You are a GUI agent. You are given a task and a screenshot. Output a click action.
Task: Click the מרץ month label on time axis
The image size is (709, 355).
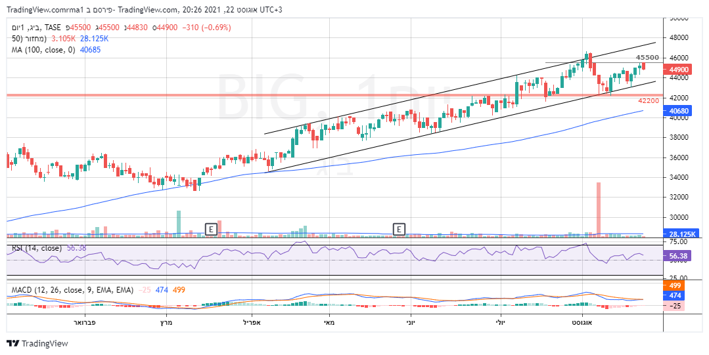(x=167, y=323)
